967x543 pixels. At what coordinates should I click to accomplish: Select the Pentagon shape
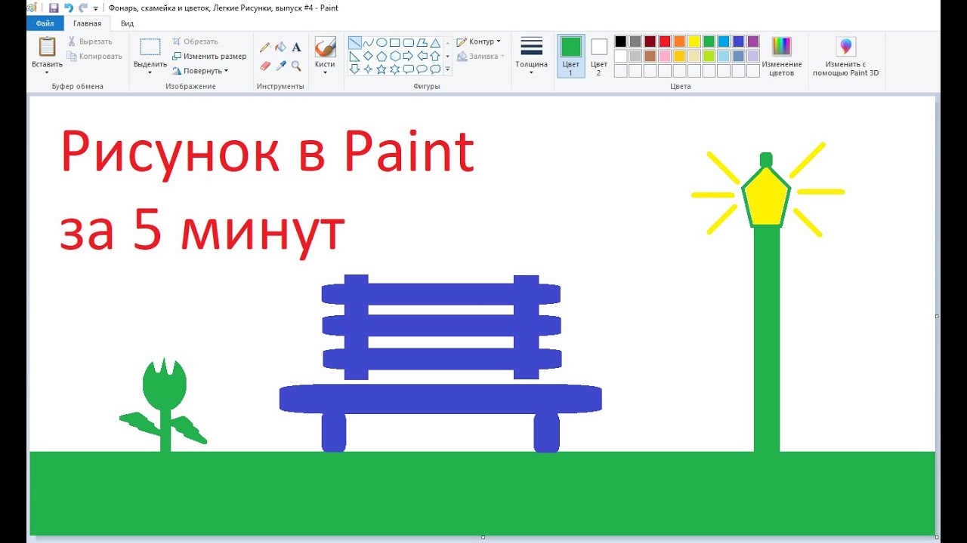click(x=382, y=56)
